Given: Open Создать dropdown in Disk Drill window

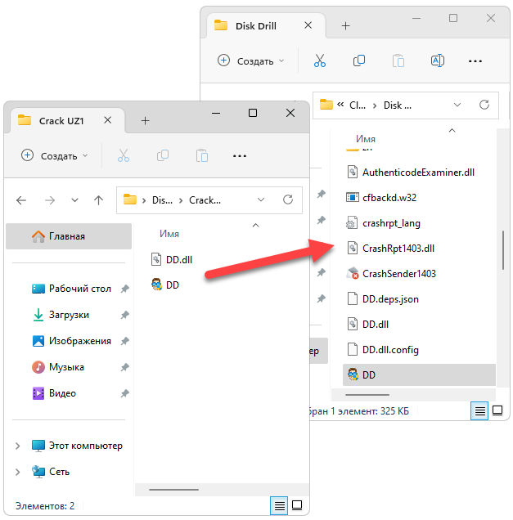Looking at the screenshot, I should tap(251, 61).
